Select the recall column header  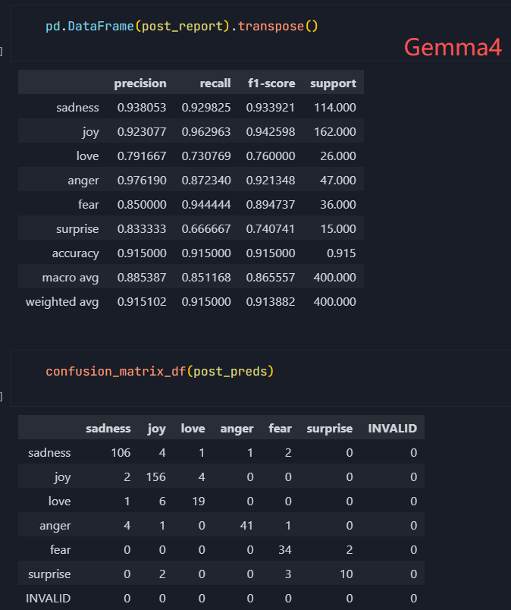pyautogui.click(x=215, y=83)
